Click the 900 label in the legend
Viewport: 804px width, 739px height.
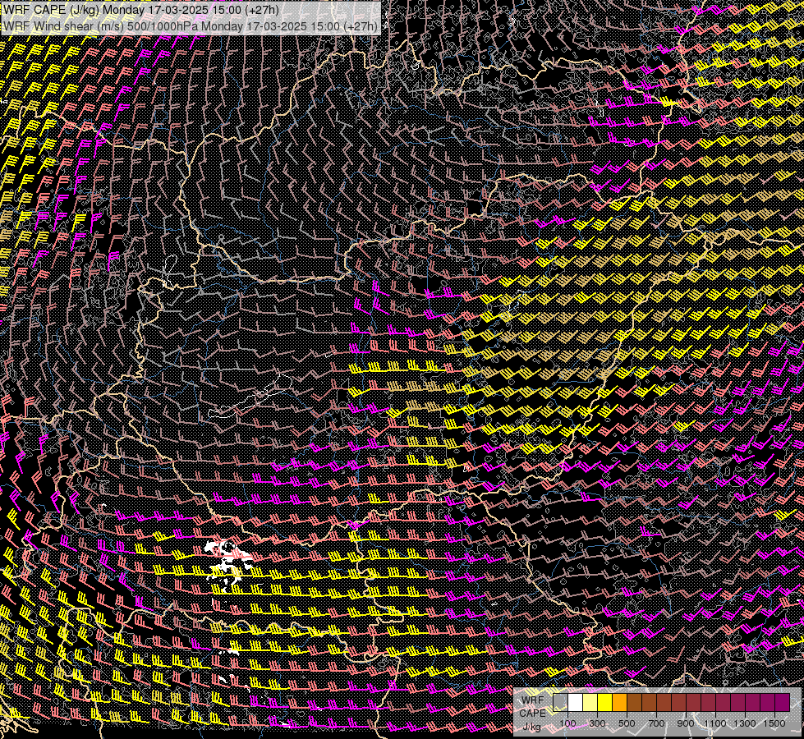point(686,723)
